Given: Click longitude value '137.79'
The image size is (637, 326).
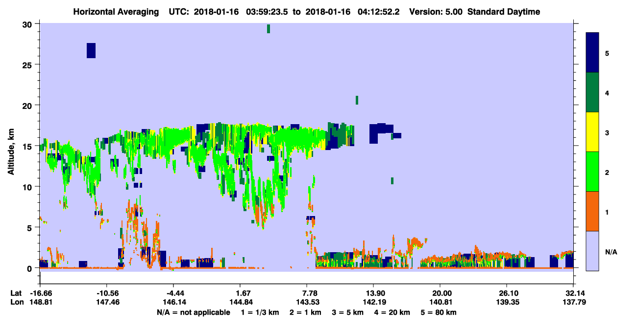Looking at the screenshot, I should [x=574, y=303].
